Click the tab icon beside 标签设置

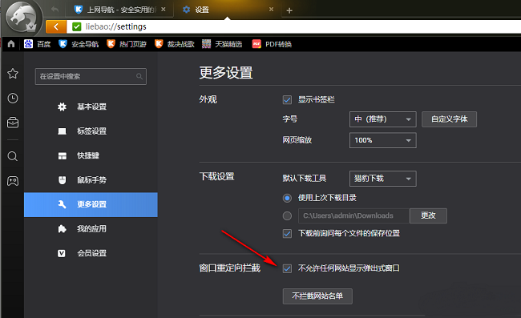point(62,131)
